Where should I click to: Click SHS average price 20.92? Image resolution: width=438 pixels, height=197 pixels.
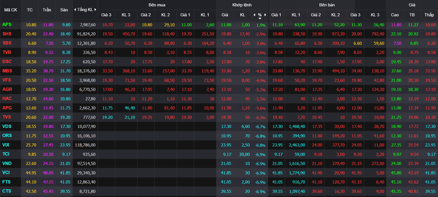[413, 34]
